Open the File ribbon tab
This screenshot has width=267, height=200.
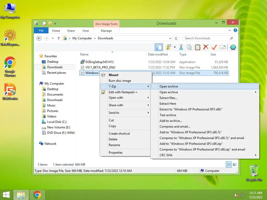point(41,30)
